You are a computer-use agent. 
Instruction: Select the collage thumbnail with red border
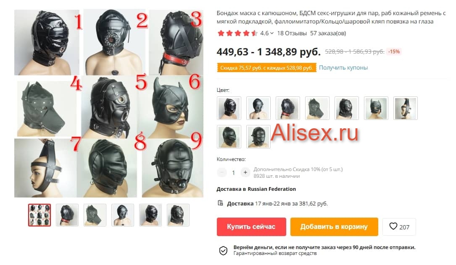click(x=40, y=215)
